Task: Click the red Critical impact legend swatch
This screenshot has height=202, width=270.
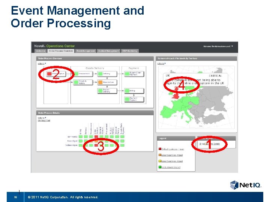Action: (x=160, y=149)
